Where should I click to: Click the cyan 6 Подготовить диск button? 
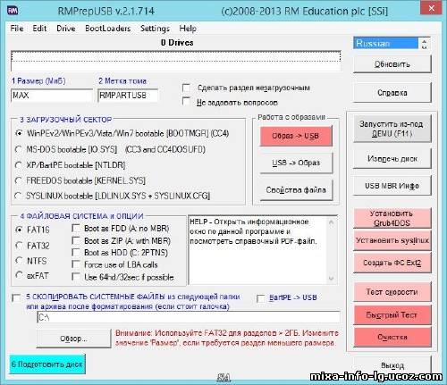(47, 364)
